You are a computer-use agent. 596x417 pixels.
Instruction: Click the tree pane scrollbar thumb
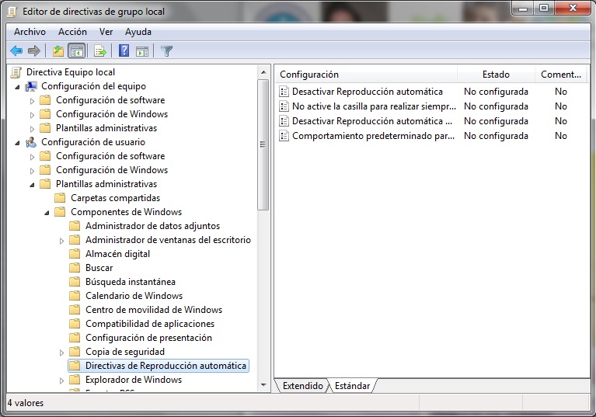tap(263, 144)
